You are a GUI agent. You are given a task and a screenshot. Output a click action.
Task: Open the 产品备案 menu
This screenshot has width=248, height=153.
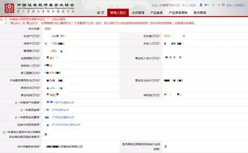click(x=157, y=13)
